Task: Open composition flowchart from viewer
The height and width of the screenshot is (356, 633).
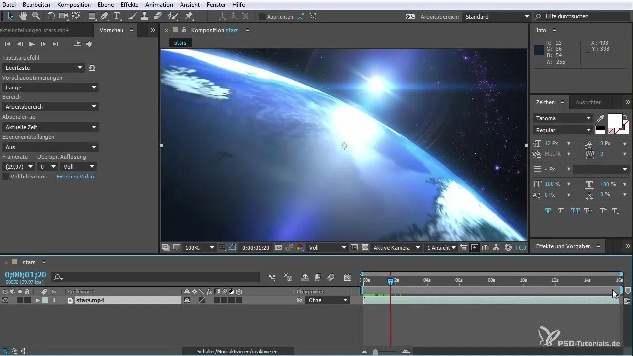Action: (x=497, y=248)
